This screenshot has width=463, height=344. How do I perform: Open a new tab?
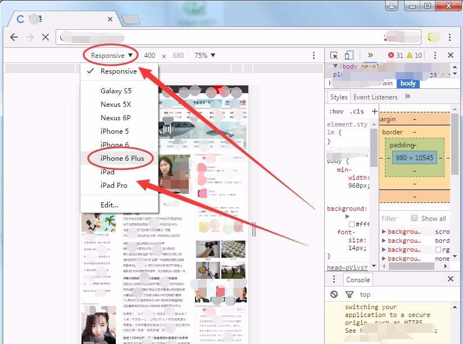[x=131, y=20]
